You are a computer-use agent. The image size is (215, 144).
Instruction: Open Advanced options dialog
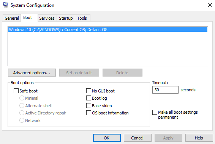point(32,73)
